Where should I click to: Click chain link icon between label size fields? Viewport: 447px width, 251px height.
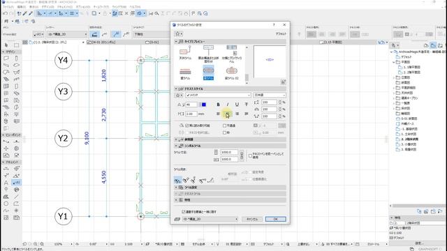coord(242,155)
